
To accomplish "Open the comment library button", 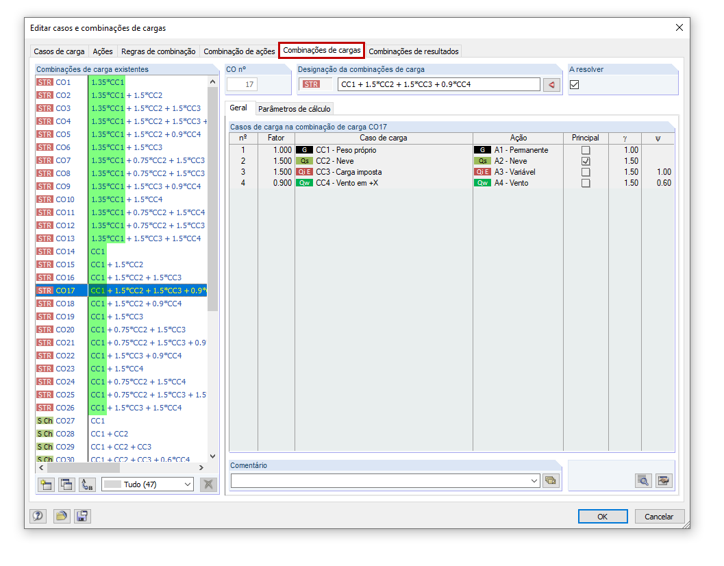I will click(x=551, y=480).
